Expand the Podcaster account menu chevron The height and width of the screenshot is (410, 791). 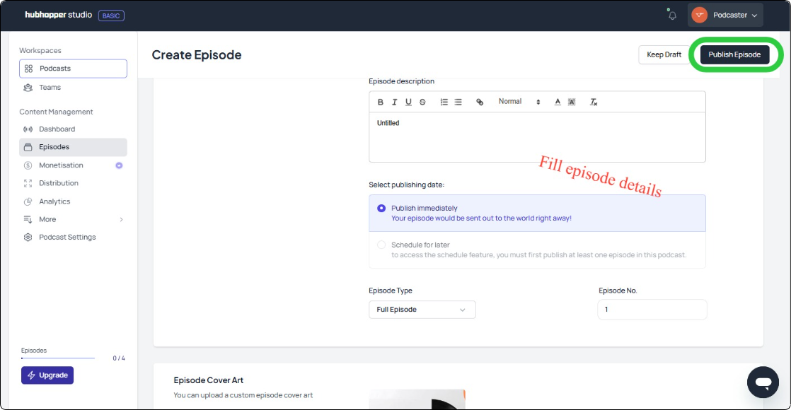755,16
